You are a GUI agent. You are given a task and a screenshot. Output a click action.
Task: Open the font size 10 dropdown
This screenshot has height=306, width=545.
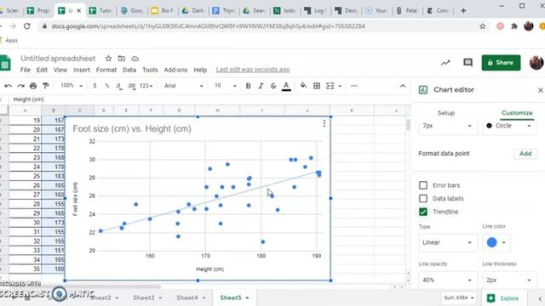[x=225, y=86]
